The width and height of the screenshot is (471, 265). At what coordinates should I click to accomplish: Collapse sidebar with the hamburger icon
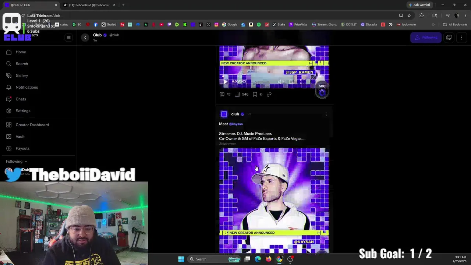tap(68, 37)
